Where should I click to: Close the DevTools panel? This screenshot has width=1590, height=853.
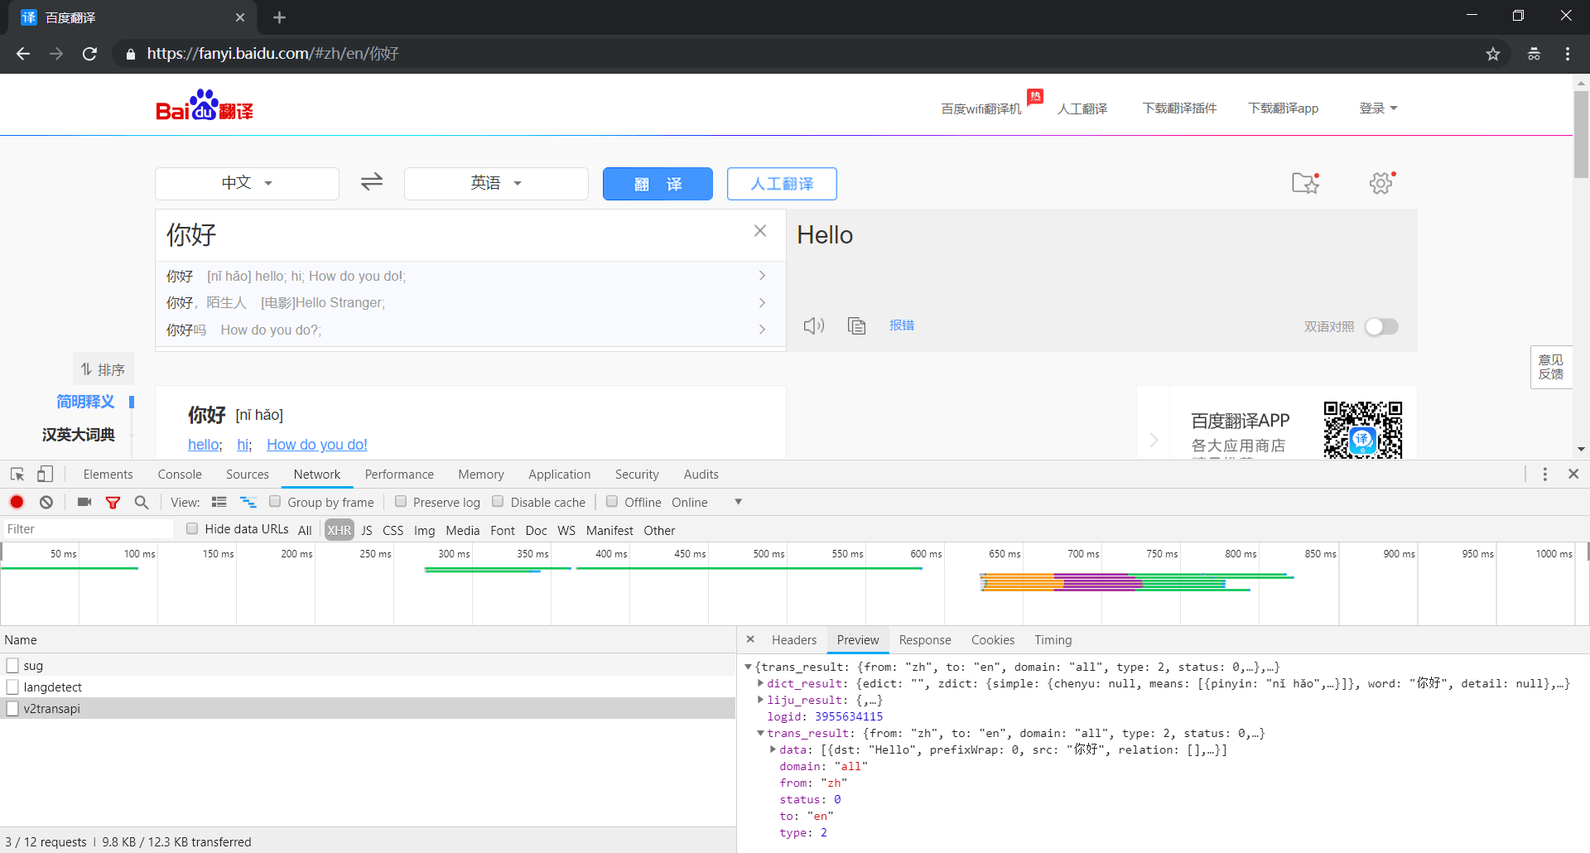[1573, 475]
